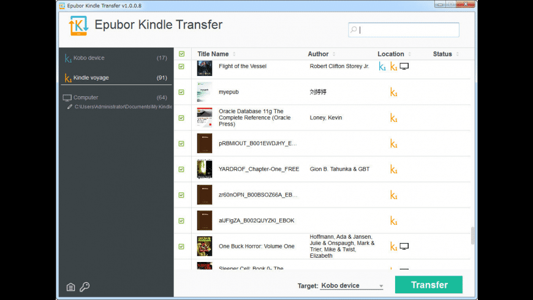
Task: Select Kindle voyage in the sidebar
Action: click(x=116, y=78)
